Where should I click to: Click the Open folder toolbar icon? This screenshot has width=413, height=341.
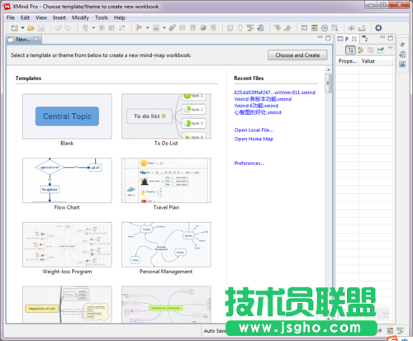click(x=31, y=28)
